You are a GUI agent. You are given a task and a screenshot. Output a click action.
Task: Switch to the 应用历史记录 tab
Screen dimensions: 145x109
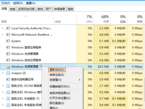26,9
